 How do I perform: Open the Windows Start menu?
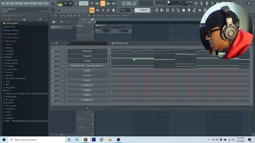[4, 139]
